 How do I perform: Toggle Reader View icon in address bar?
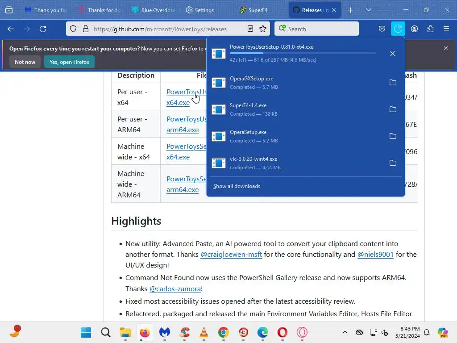(x=250, y=29)
